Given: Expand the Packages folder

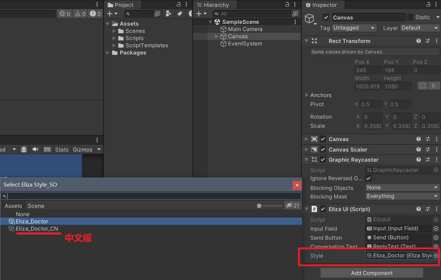Looking at the screenshot, I should click(x=108, y=53).
